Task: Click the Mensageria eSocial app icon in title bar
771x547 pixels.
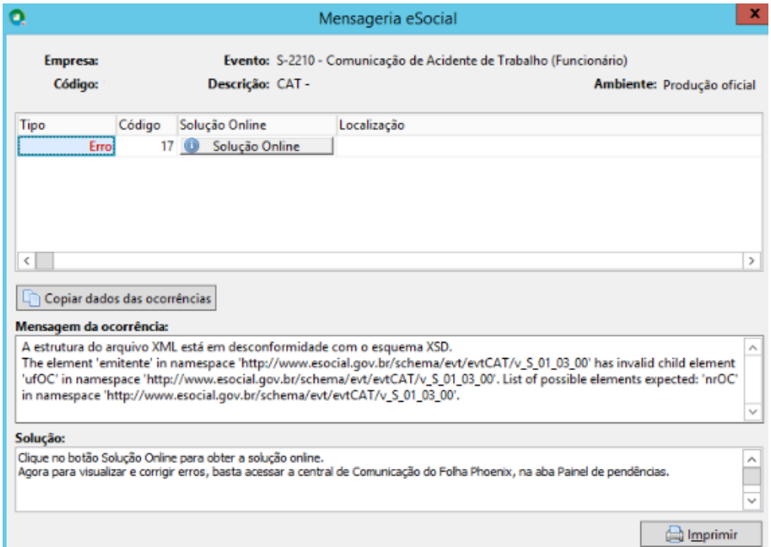Action: [18, 18]
